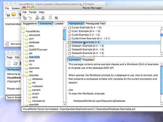Click the greyed second Parcel Manager toolbar icon

coord(30,18)
